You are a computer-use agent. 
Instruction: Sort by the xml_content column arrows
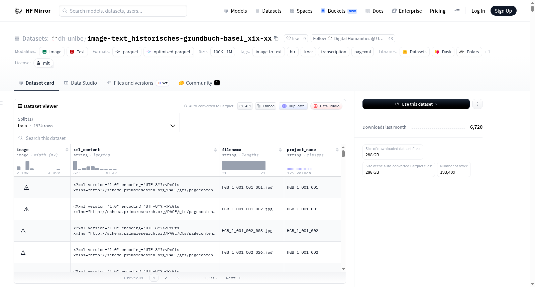(x=215, y=150)
